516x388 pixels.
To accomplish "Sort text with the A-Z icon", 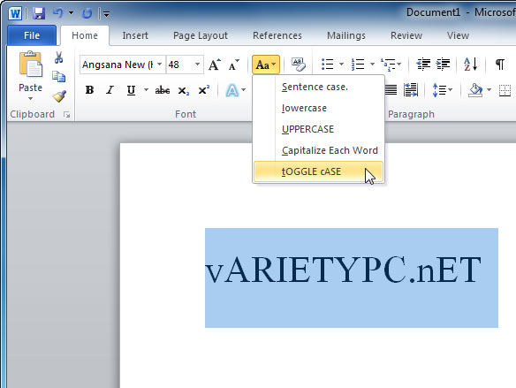I will coord(470,65).
